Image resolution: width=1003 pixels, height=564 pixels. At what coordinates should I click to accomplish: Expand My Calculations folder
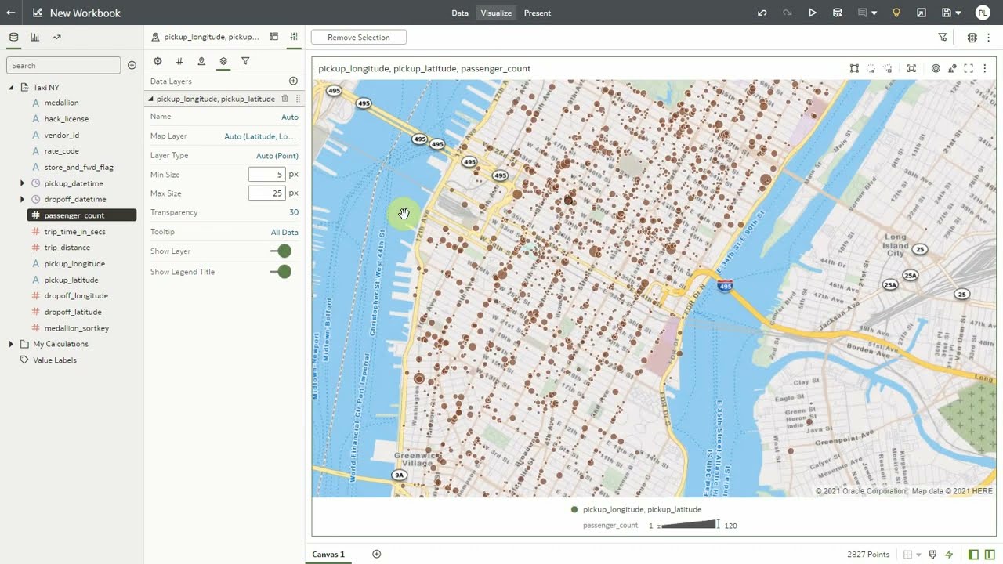[x=11, y=344]
